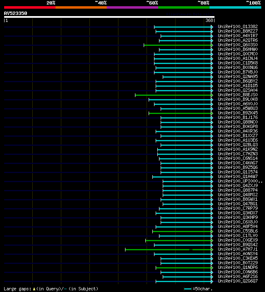Select the UniRef100_B8GWX1 label
The width and height of the screenshot is (265, 292).
(x=238, y=199)
